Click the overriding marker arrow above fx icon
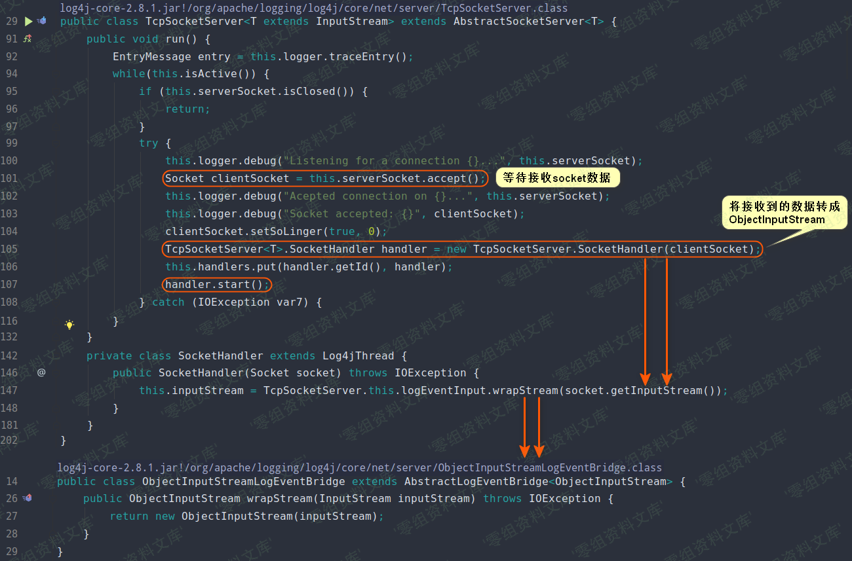Viewport: 852px width, 561px height. (29, 37)
